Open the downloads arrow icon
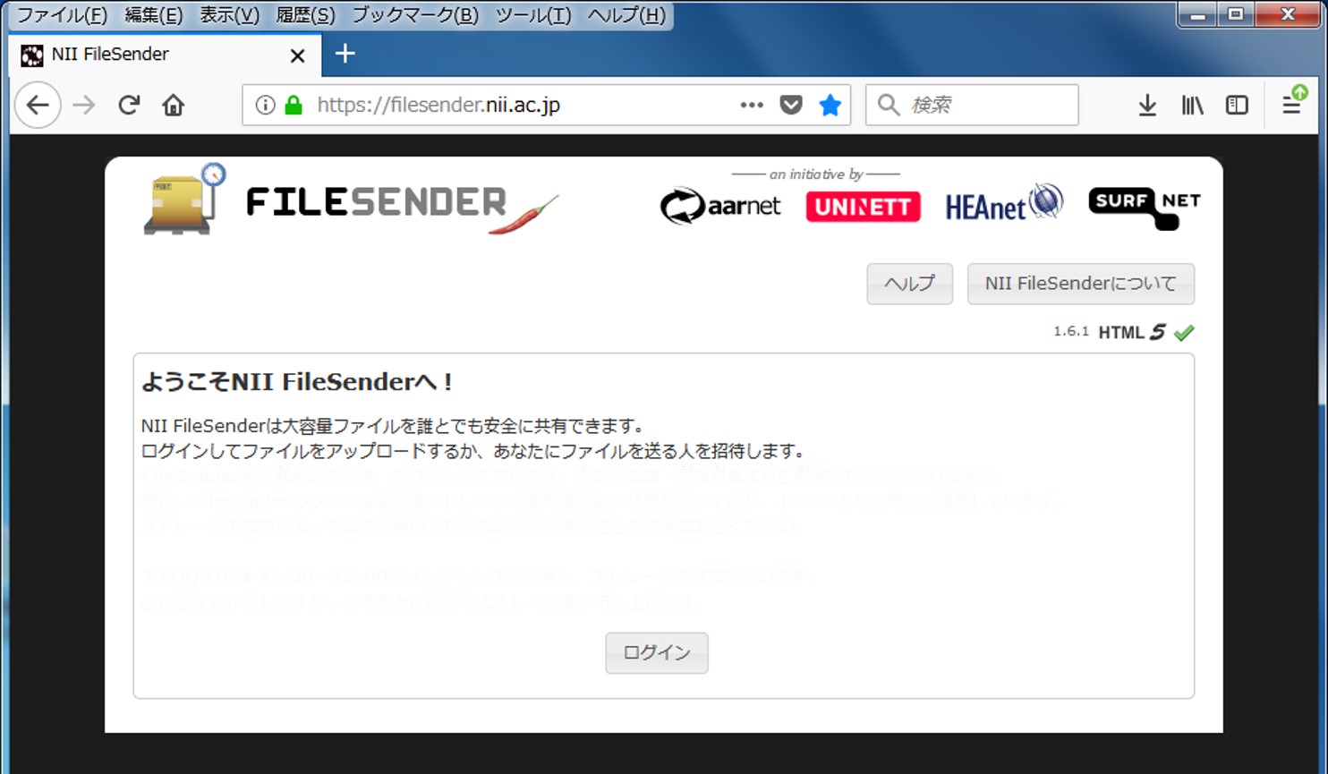1328x774 pixels. [x=1147, y=106]
